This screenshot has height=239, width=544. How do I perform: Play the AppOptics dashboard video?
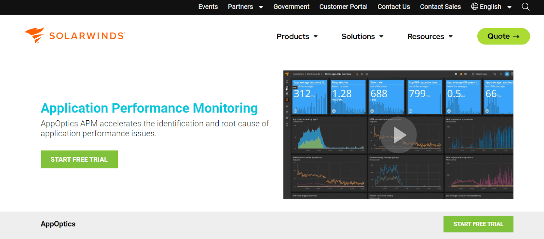click(398, 135)
